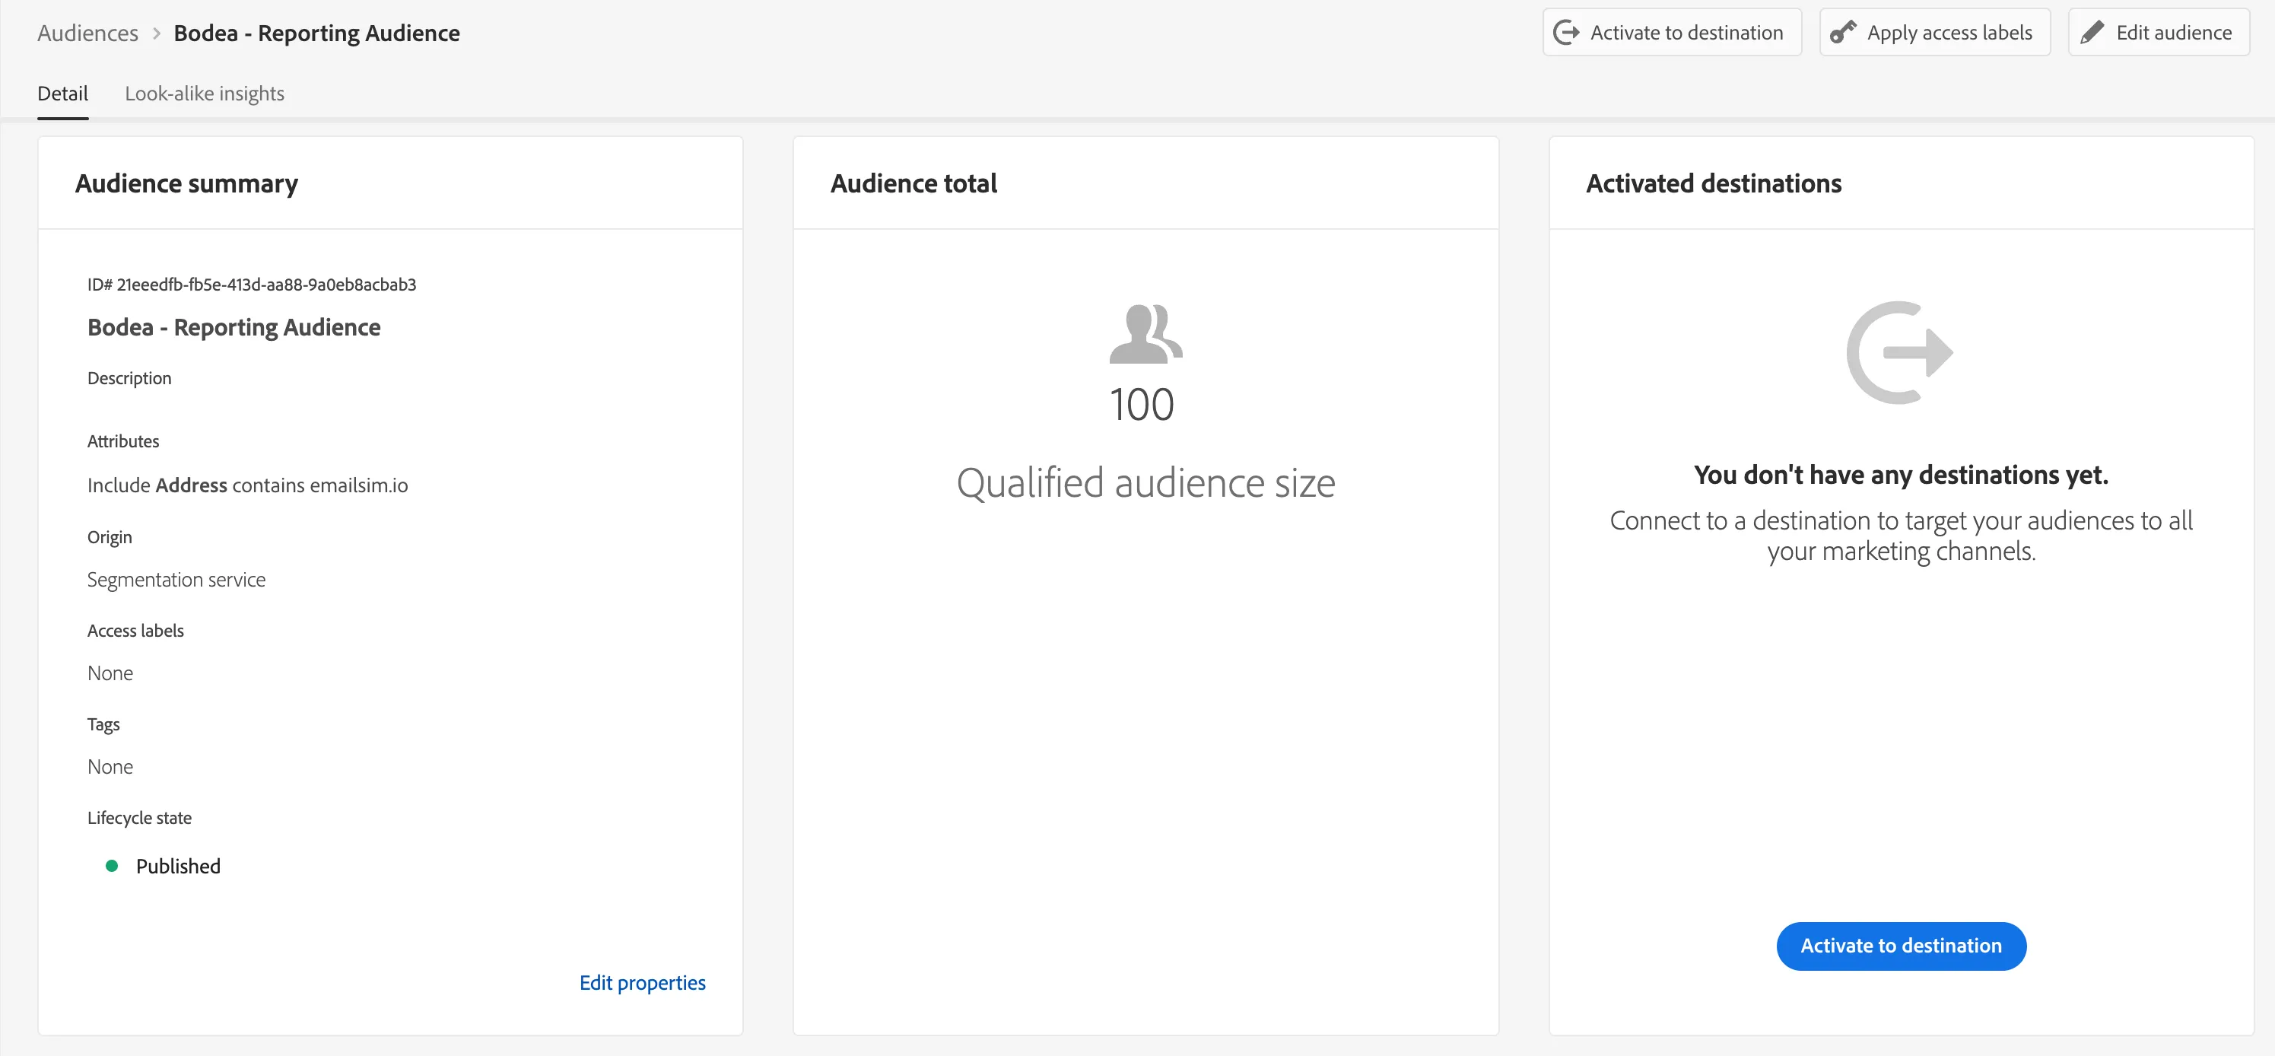Click the pencil icon on Edit audience
Image resolution: width=2275 pixels, height=1056 pixels.
point(2091,33)
